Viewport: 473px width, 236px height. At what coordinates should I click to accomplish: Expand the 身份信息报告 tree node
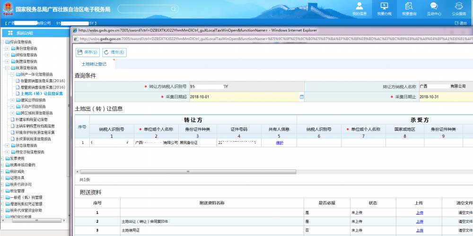7,48
